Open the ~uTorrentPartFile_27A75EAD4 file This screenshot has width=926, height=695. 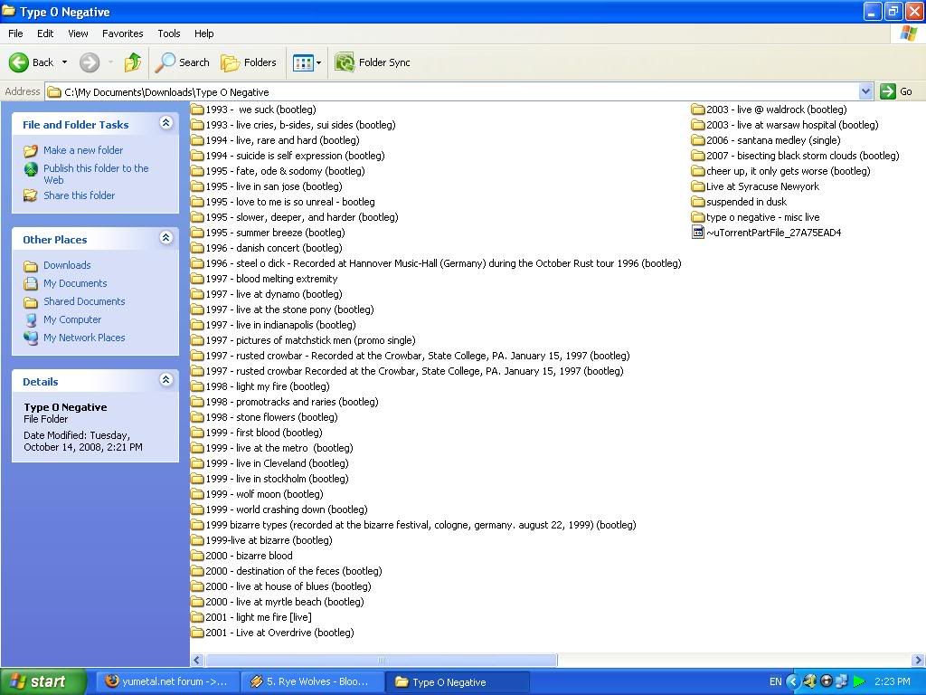[772, 233]
